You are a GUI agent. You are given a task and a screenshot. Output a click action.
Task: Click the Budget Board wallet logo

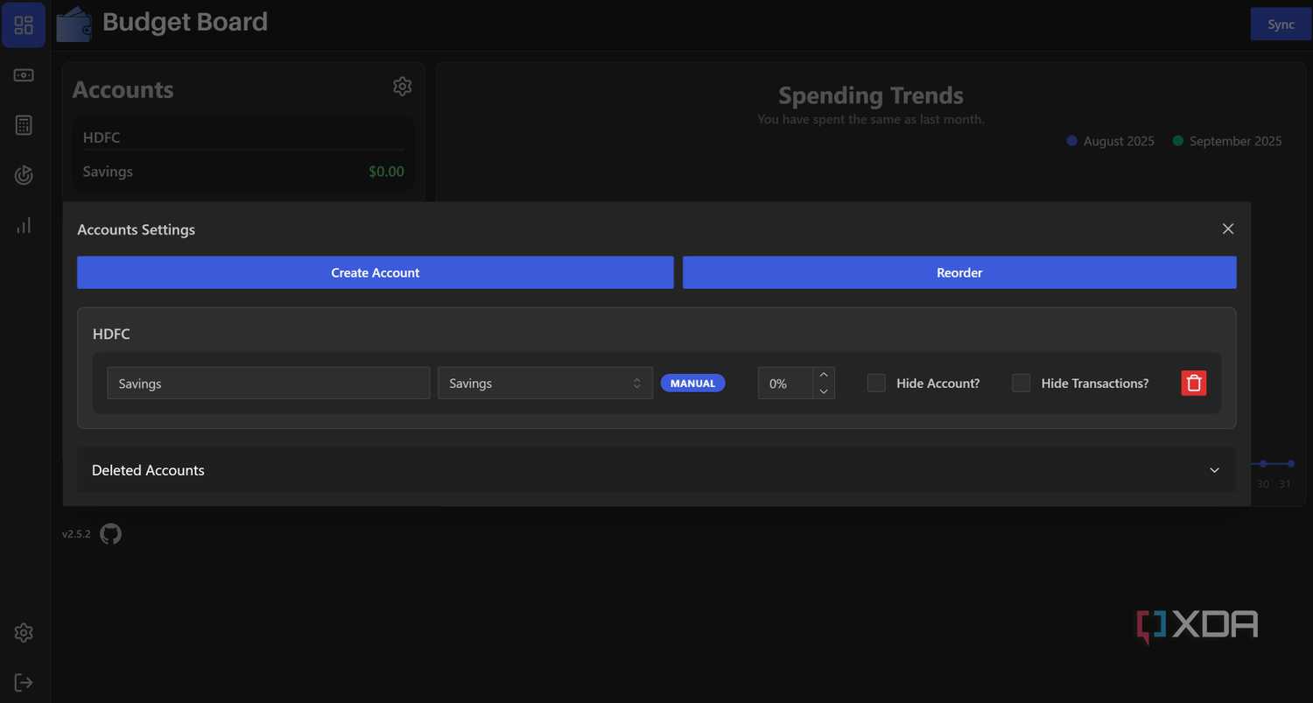point(74,24)
